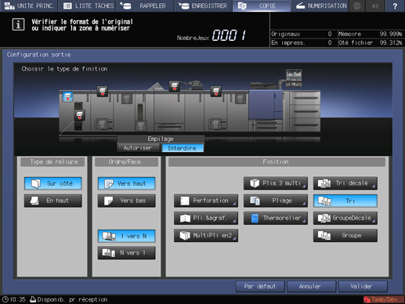Select Vers bas output face
The height and width of the screenshot is (304, 405).
[127, 201]
